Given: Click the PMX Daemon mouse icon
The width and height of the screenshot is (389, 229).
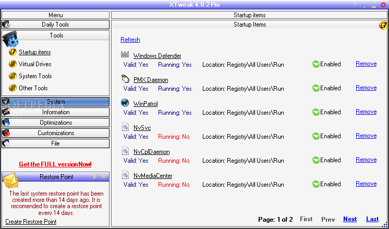Looking at the screenshot, I should (x=126, y=78).
